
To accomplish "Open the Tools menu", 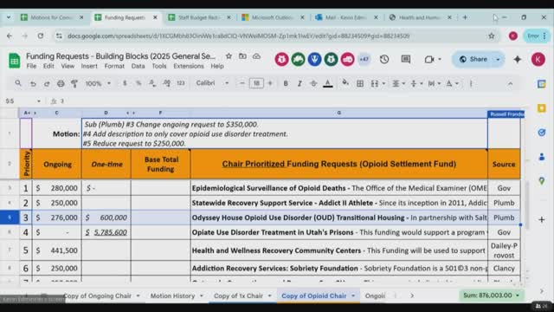I will point(159,66).
